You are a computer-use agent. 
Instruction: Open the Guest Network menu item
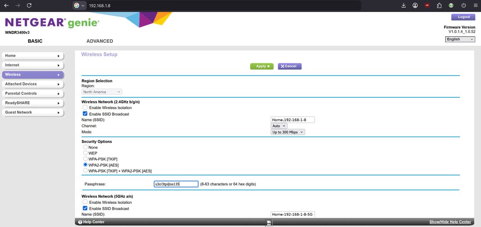(x=33, y=113)
